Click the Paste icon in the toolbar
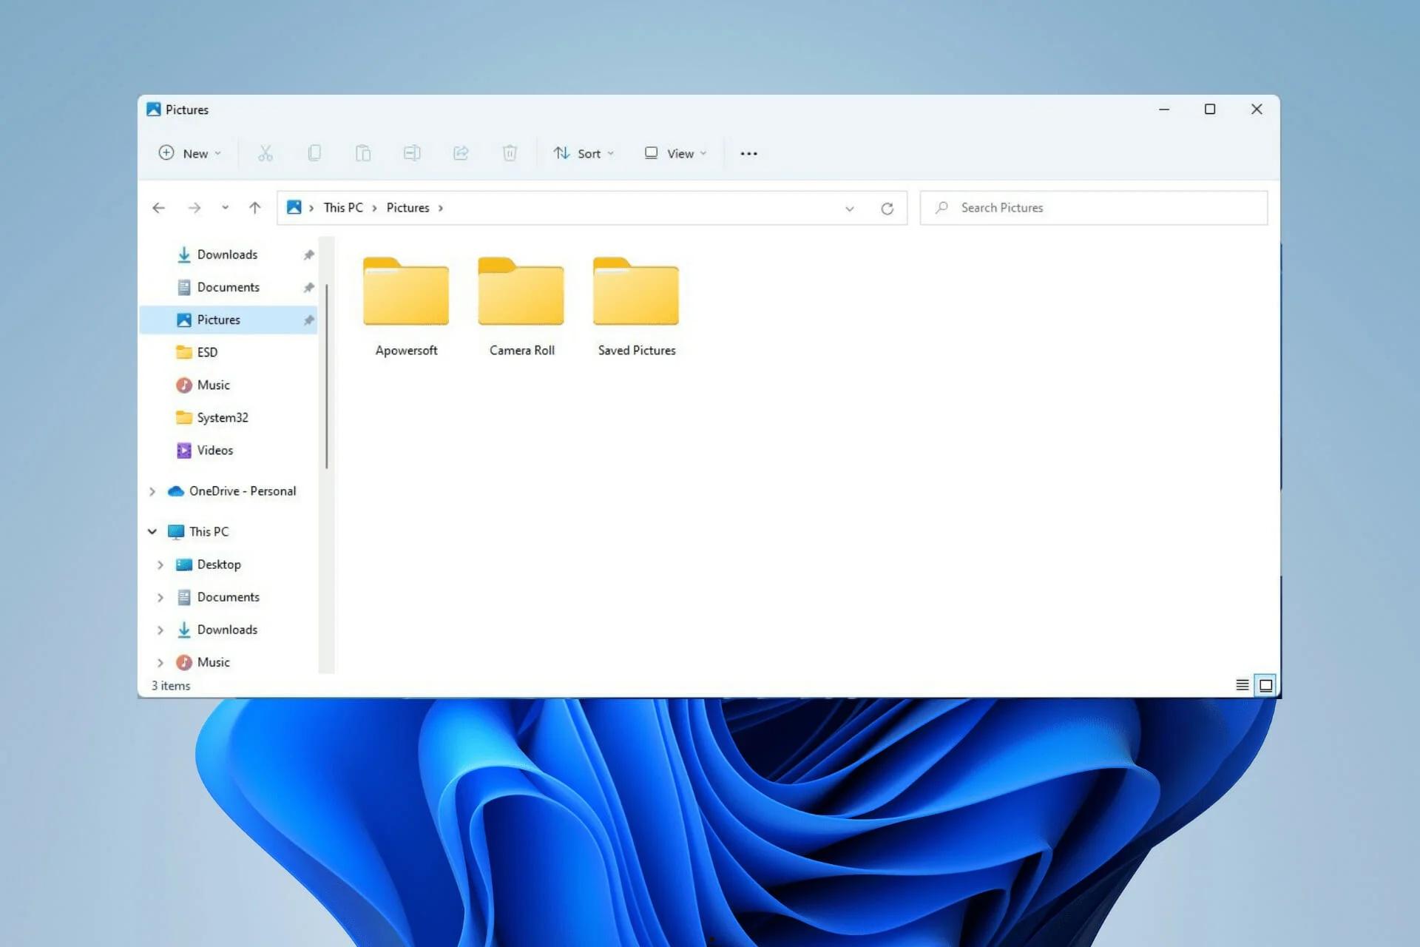This screenshot has width=1420, height=947. [363, 153]
